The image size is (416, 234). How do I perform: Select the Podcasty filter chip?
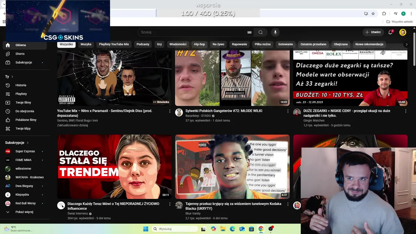click(x=143, y=44)
